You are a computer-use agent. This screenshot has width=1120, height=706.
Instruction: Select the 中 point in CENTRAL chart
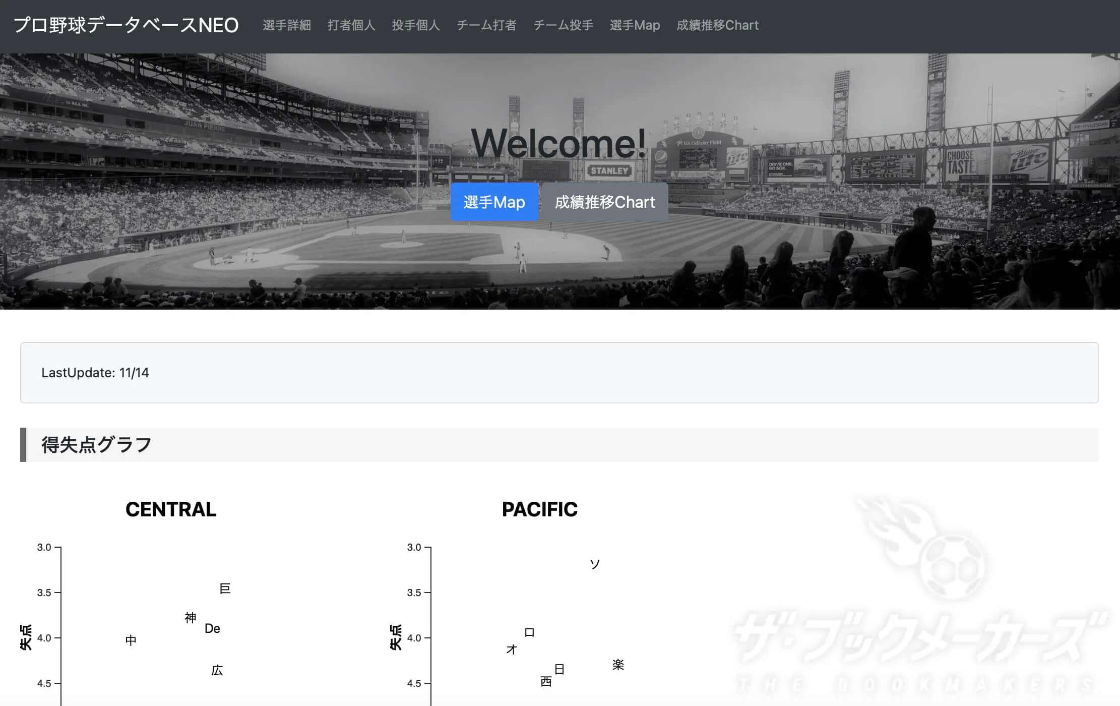click(x=131, y=640)
